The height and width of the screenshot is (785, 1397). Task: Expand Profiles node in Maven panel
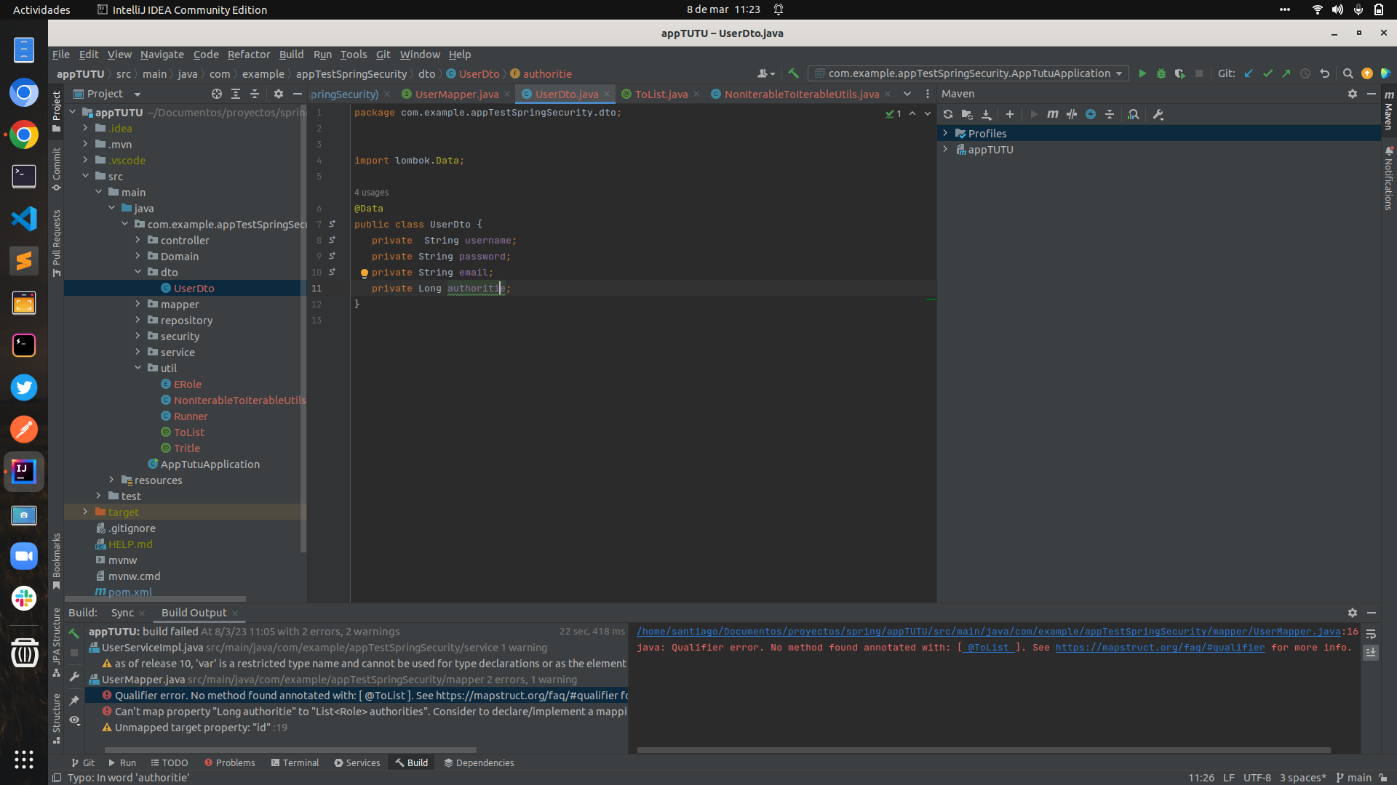945,133
